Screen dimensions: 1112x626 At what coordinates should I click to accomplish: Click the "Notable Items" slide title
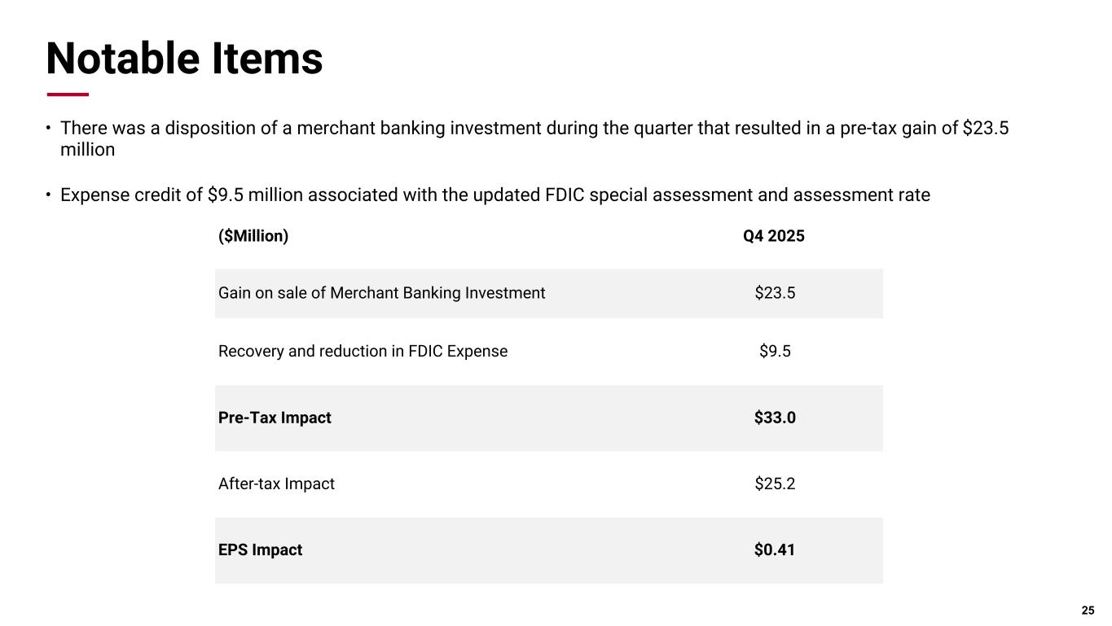pos(184,59)
